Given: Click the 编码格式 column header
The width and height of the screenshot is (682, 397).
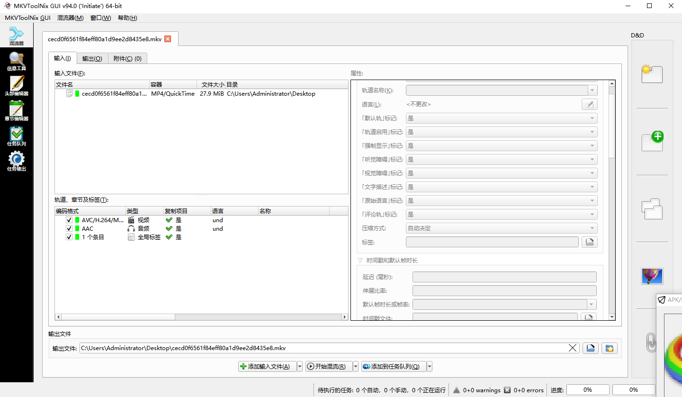Looking at the screenshot, I should pyautogui.click(x=90, y=211).
